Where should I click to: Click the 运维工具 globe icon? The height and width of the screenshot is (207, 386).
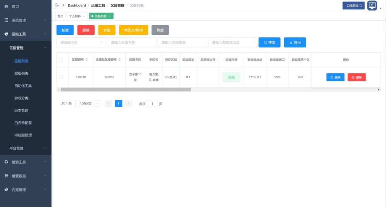[6, 34]
